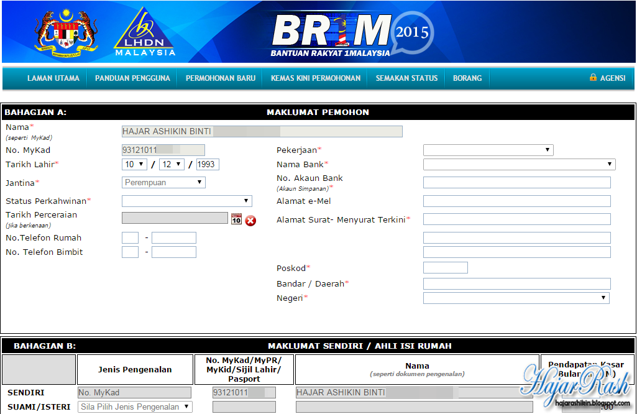Click the Alamat e-Mel field
This screenshot has height=414, width=637.
pyautogui.click(x=517, y=201)
